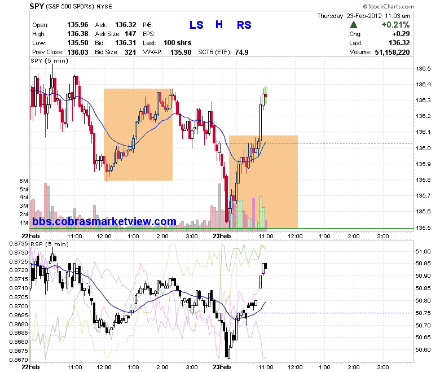Click the Volume value 51,158,220

click(x=392, y=52)
